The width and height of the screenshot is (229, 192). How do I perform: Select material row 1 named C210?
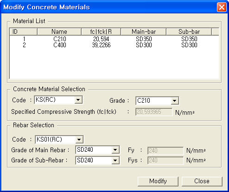click(114, 39)
